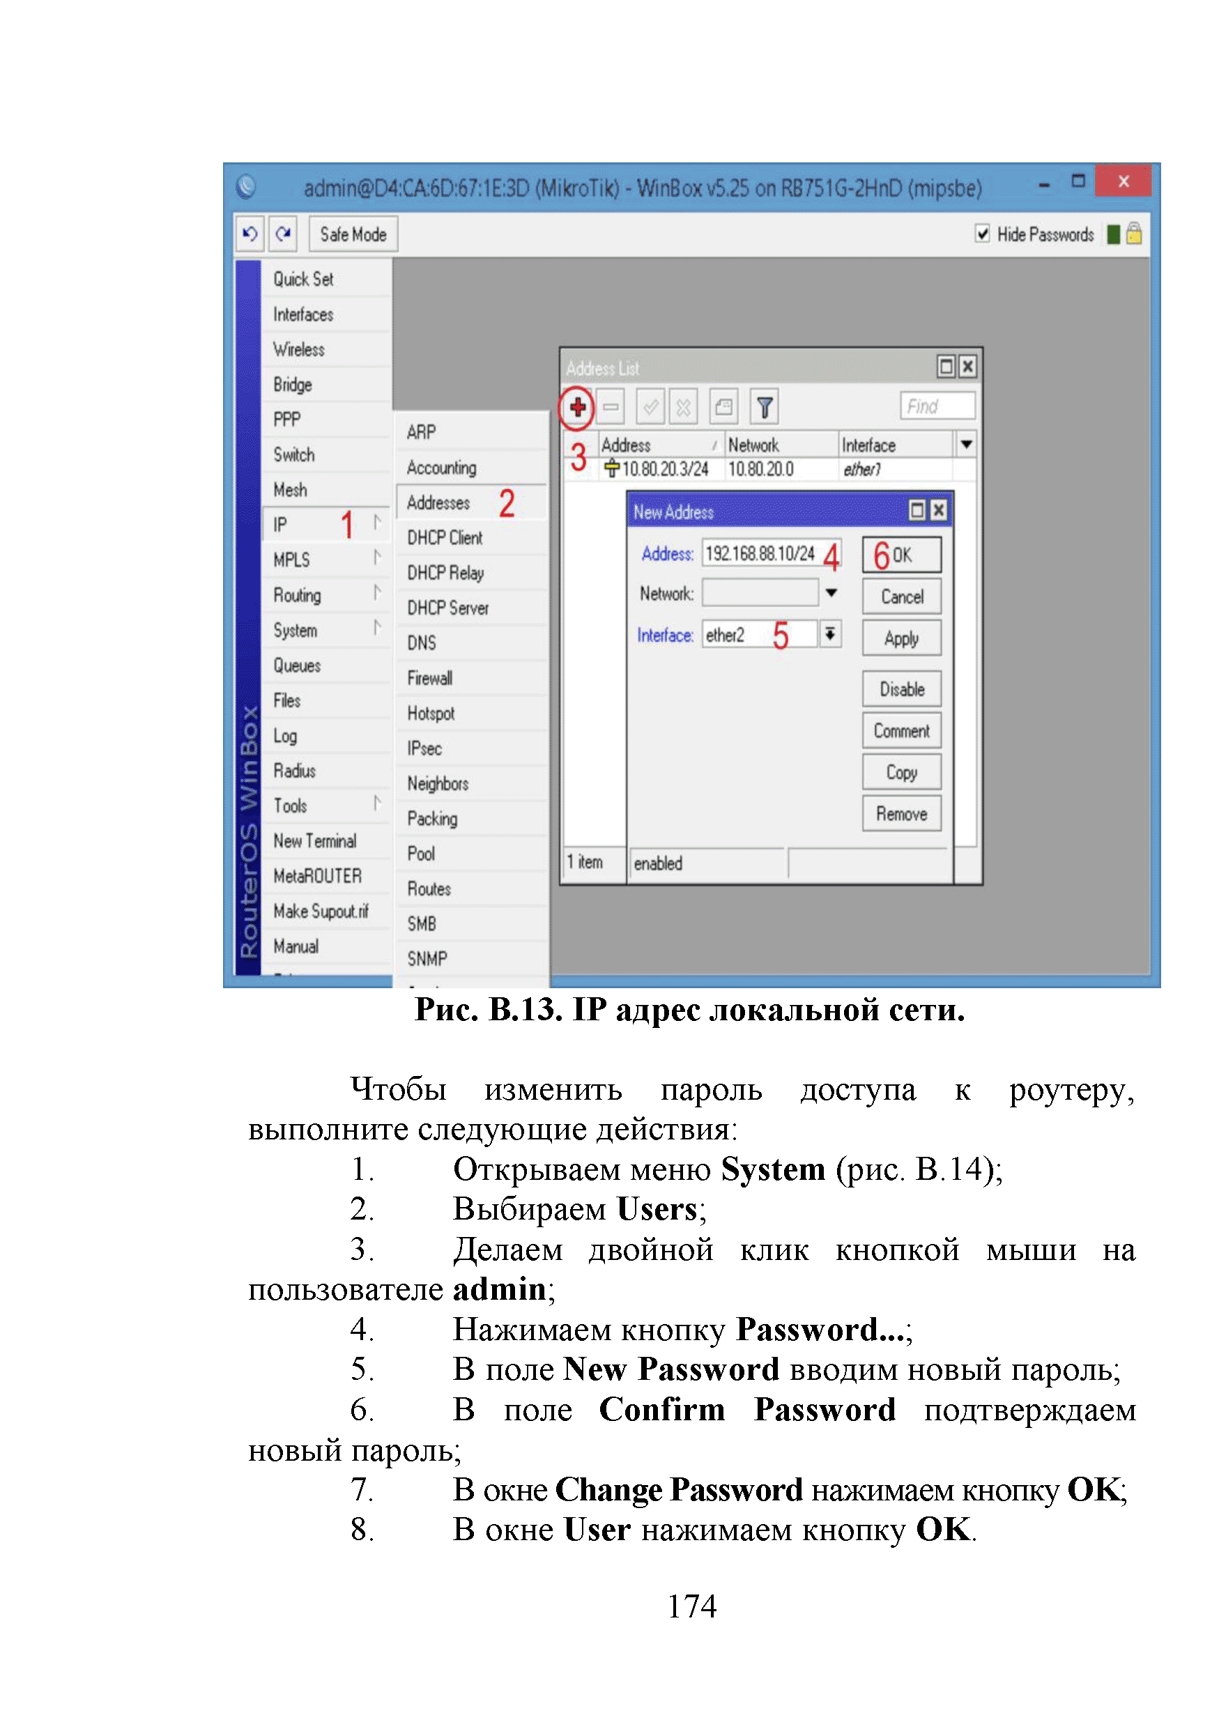Open Quick Set in the sidebar

(x=327, y=279)
